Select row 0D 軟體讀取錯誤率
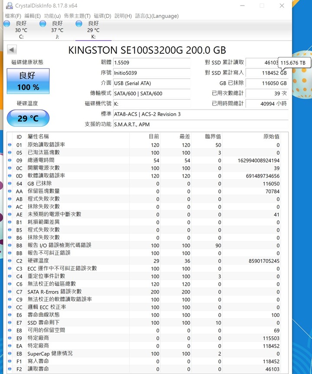Viewport: 312px width, 374px height. [144, 176]
